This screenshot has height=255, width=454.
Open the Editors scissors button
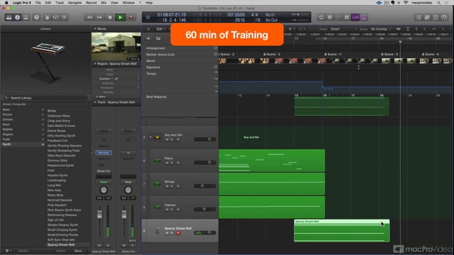64,18
